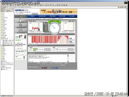This screenshot has width=129, height=97.
Task: Open the MSN Korea Homepage favorite
Action: point(7,65)
